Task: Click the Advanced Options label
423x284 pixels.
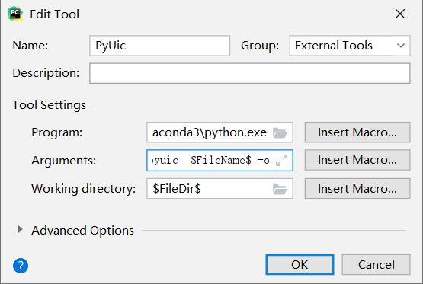Action: (x=82, y=231)
